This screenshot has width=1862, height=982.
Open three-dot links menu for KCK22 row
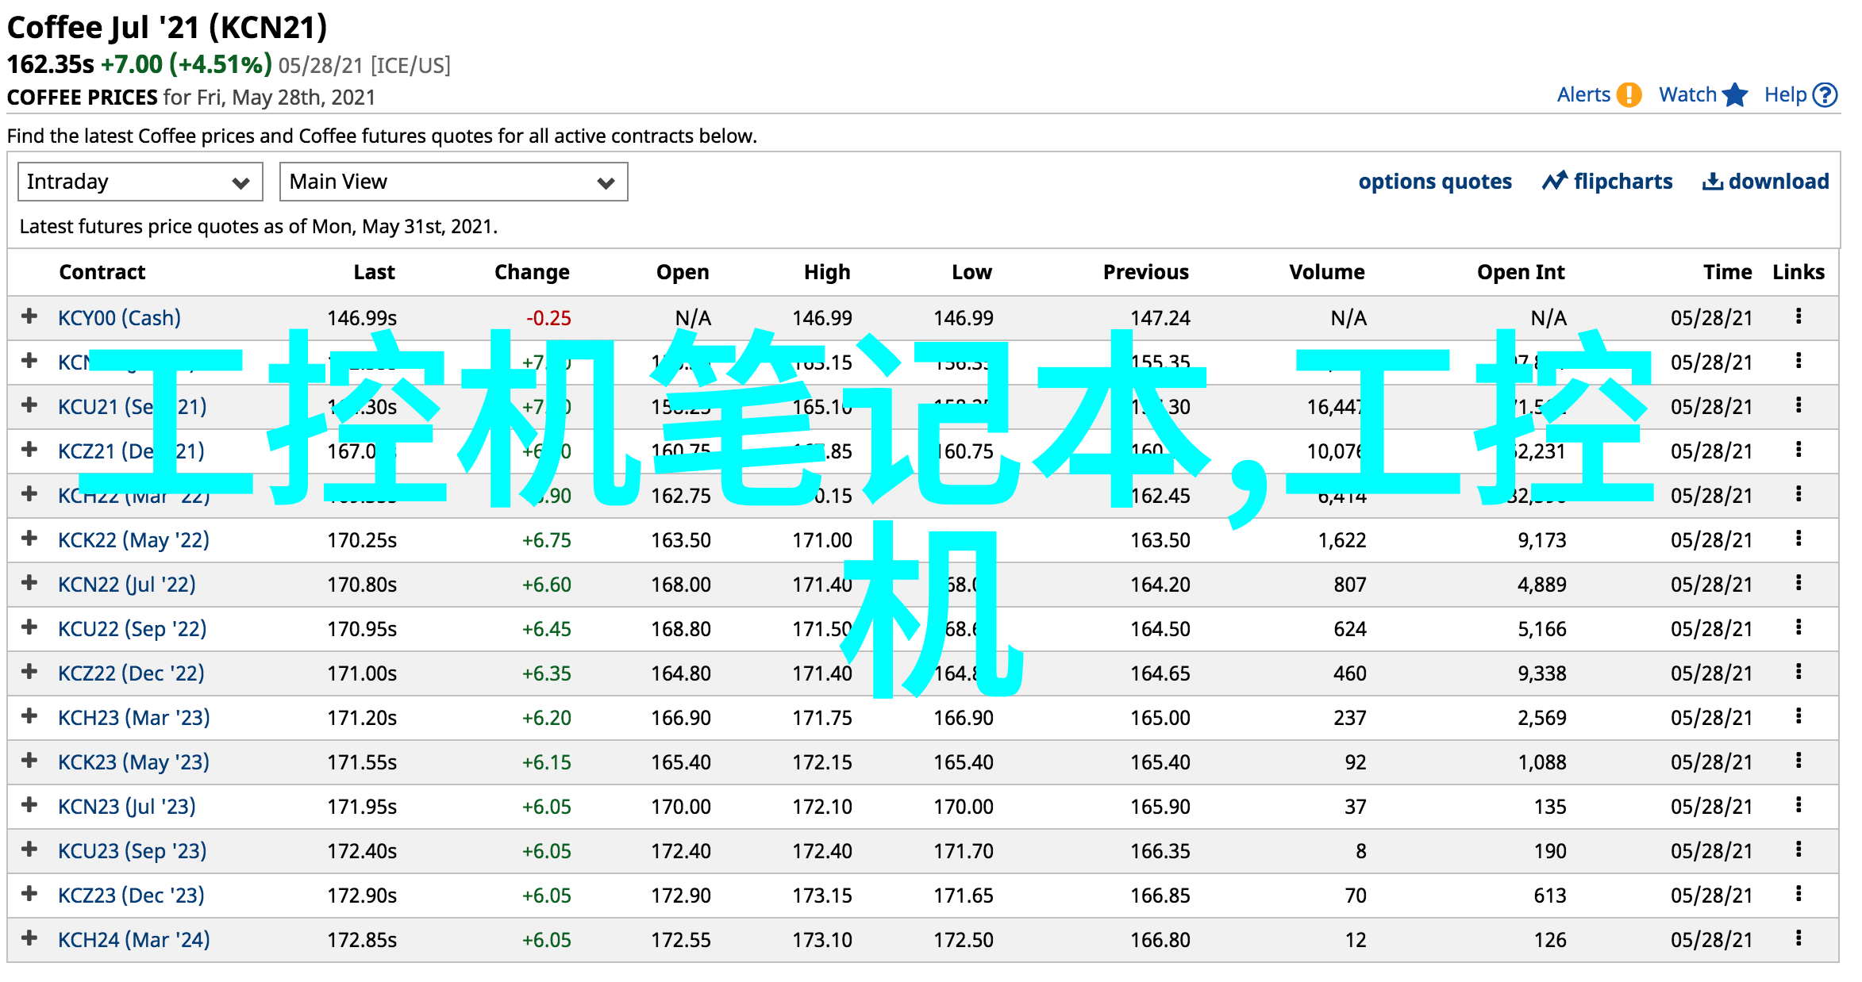coord(1799,539)
